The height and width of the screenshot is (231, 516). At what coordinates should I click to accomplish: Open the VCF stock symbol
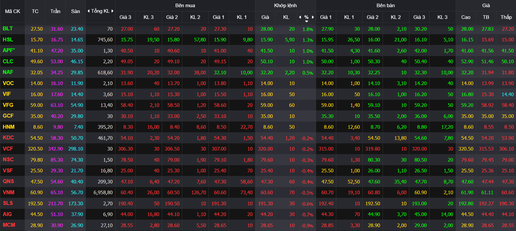pyautogui.click(x=8, y=149)
